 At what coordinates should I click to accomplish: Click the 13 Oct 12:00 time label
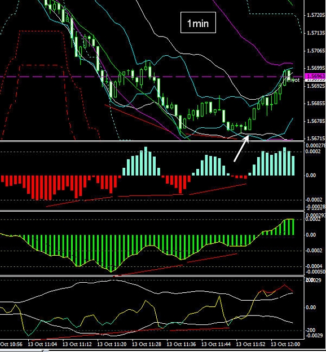tap(285, 344)
